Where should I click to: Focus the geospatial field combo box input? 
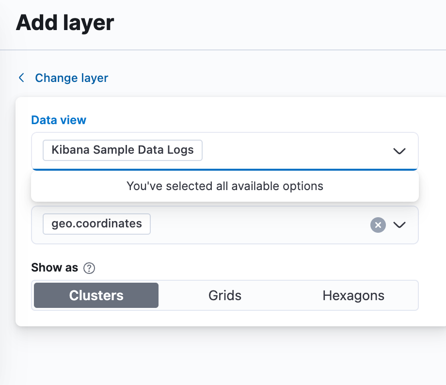click(x=225, y=225)
